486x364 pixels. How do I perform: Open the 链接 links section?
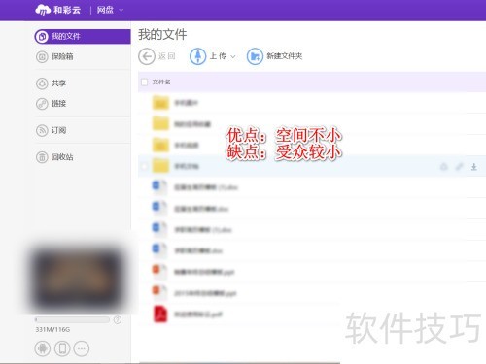(x=51, y=104)
